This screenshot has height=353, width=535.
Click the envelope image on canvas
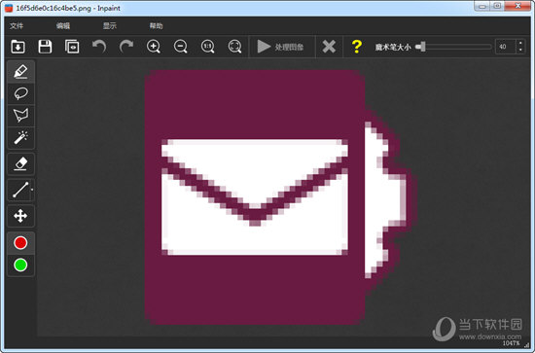[x=255, y=196]
